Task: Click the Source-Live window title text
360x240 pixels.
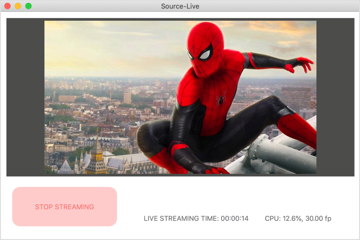Action: 180,6
